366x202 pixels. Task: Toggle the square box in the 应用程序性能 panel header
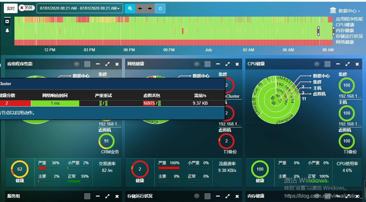87,64
